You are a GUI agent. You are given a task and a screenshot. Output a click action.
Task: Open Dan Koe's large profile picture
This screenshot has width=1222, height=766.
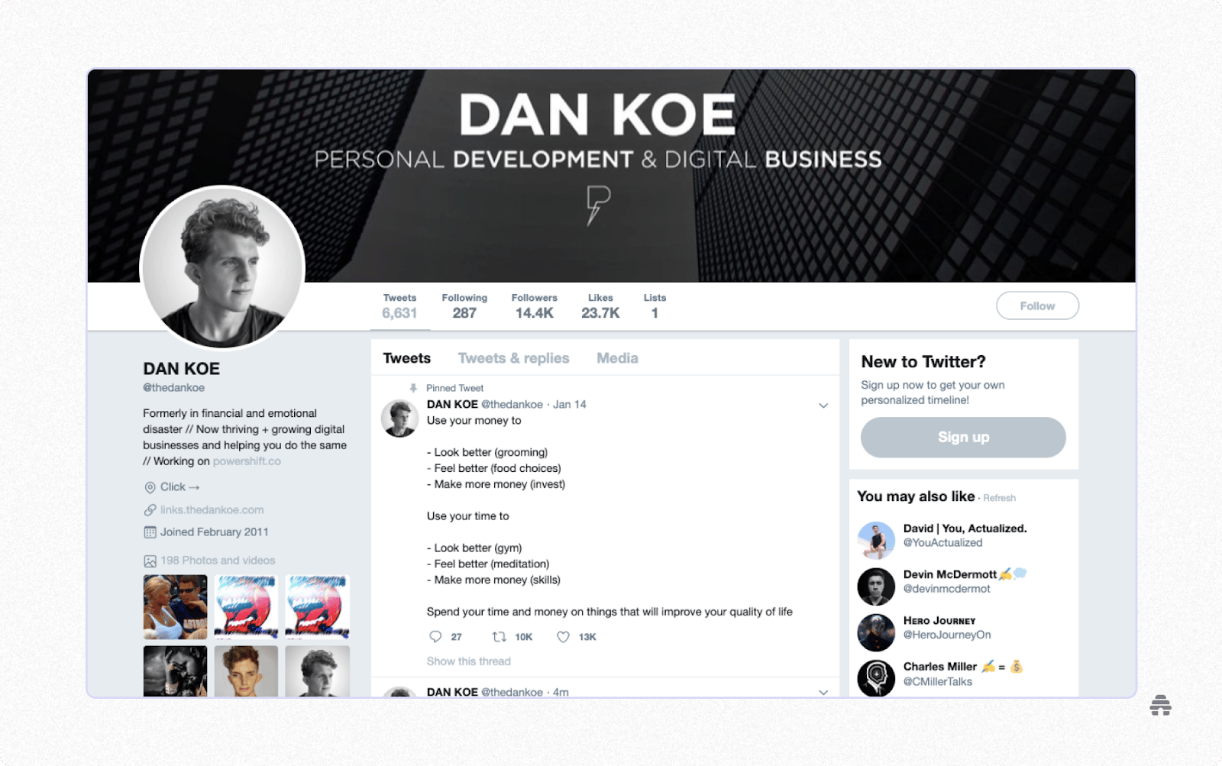coord(223,267)
